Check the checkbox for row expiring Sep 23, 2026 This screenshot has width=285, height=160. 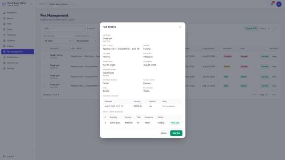click(x=44, y=86)
